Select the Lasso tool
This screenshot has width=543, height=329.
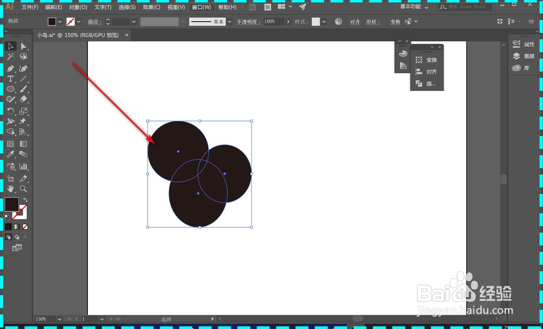pyautogui.click(x=23, y=57)
